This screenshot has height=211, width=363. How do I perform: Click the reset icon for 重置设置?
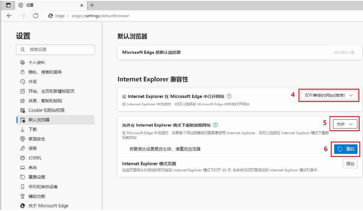[x=22, y=177]
